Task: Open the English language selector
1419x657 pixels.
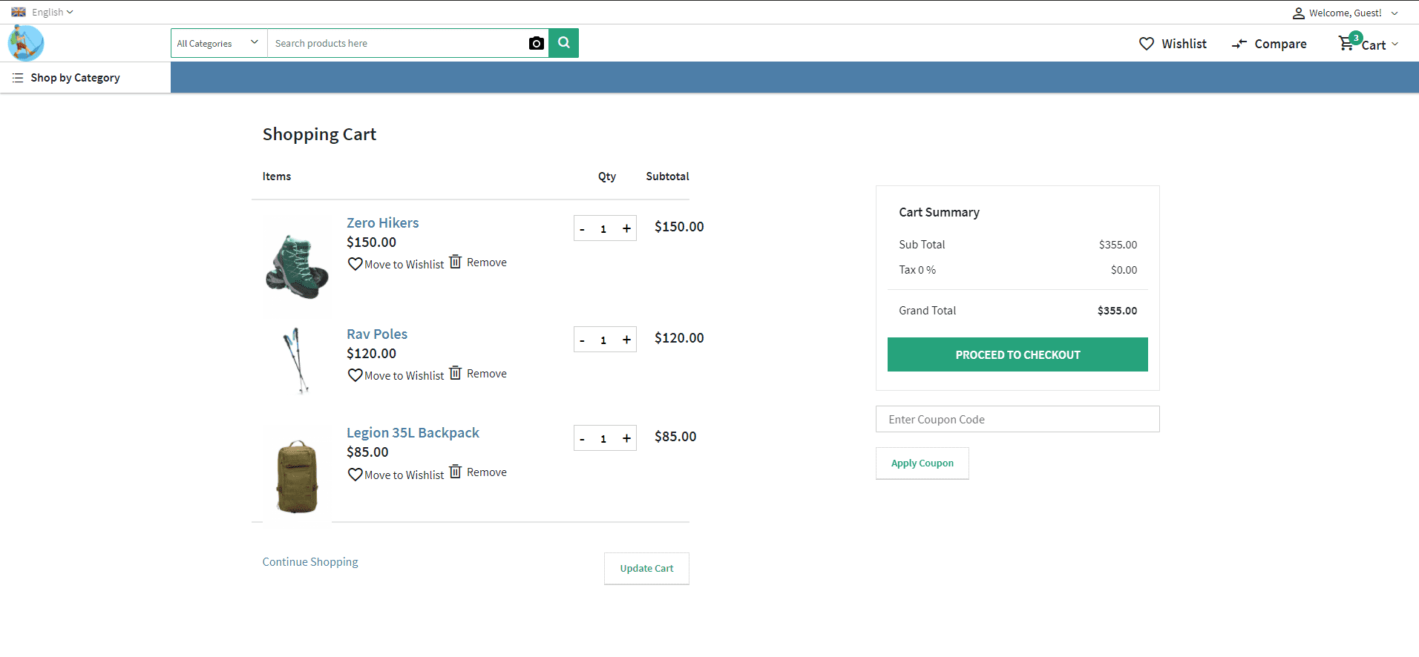Action: click(43, 12)
